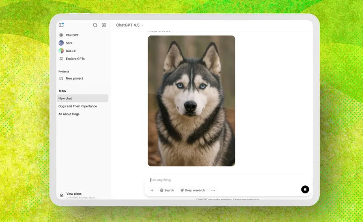Open the ChatGPT model selector dropdown
The height and width of the screenshot is (222, 363).
[129, 25]
